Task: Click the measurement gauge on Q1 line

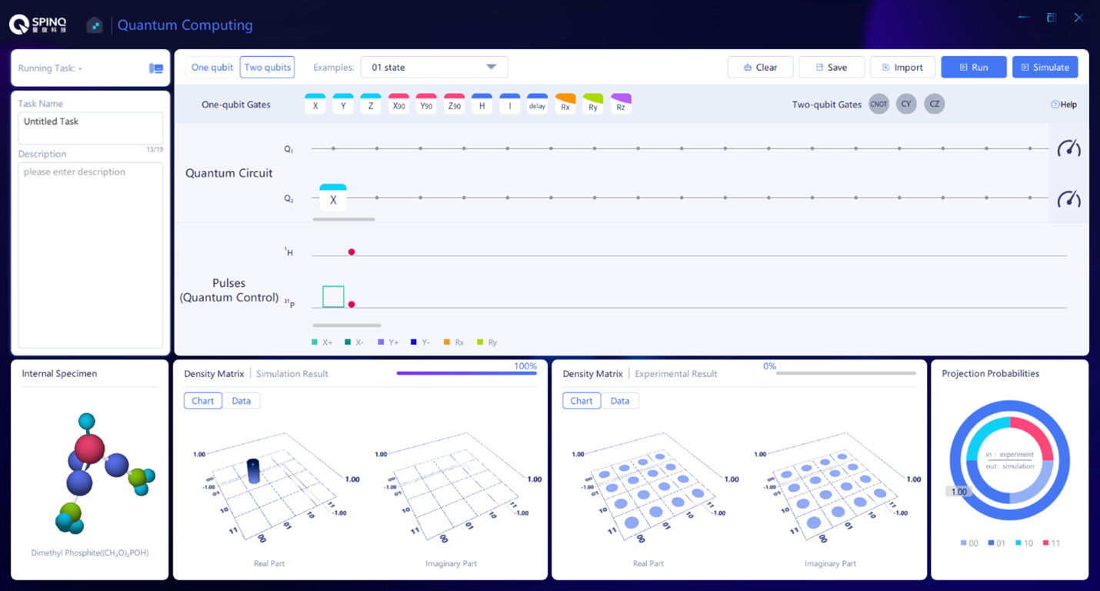Action: pyautogui.click(x=1069, y=148)
